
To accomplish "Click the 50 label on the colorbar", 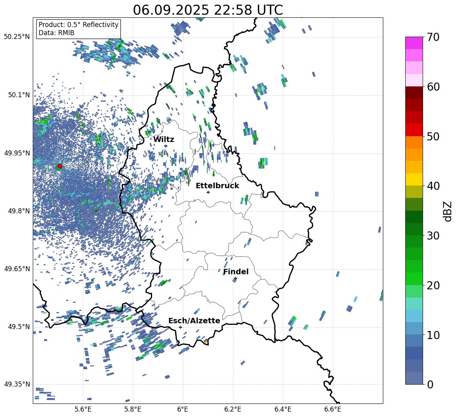I will [433, 136].
